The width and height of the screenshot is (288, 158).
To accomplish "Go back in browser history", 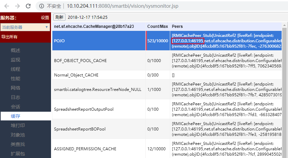I will 7,6.
